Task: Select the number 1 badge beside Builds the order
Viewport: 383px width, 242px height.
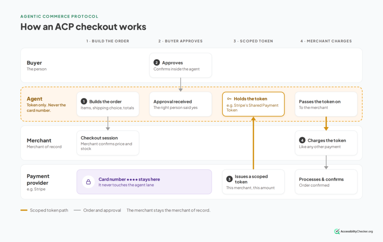Action: click(84, 101)
